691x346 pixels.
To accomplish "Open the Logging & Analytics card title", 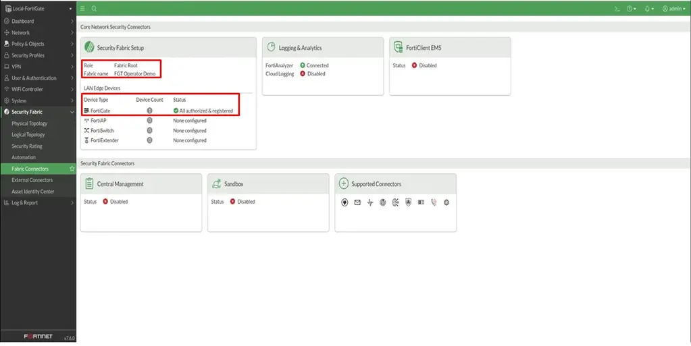I will [x=300, y=47].
